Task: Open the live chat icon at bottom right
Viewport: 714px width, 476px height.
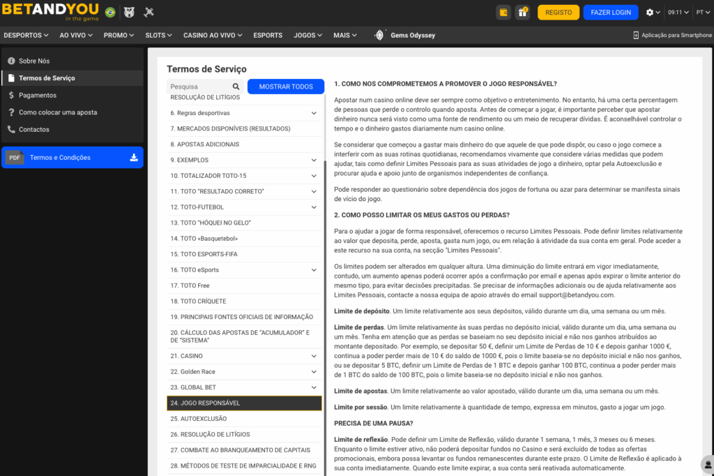Action: 708,465
